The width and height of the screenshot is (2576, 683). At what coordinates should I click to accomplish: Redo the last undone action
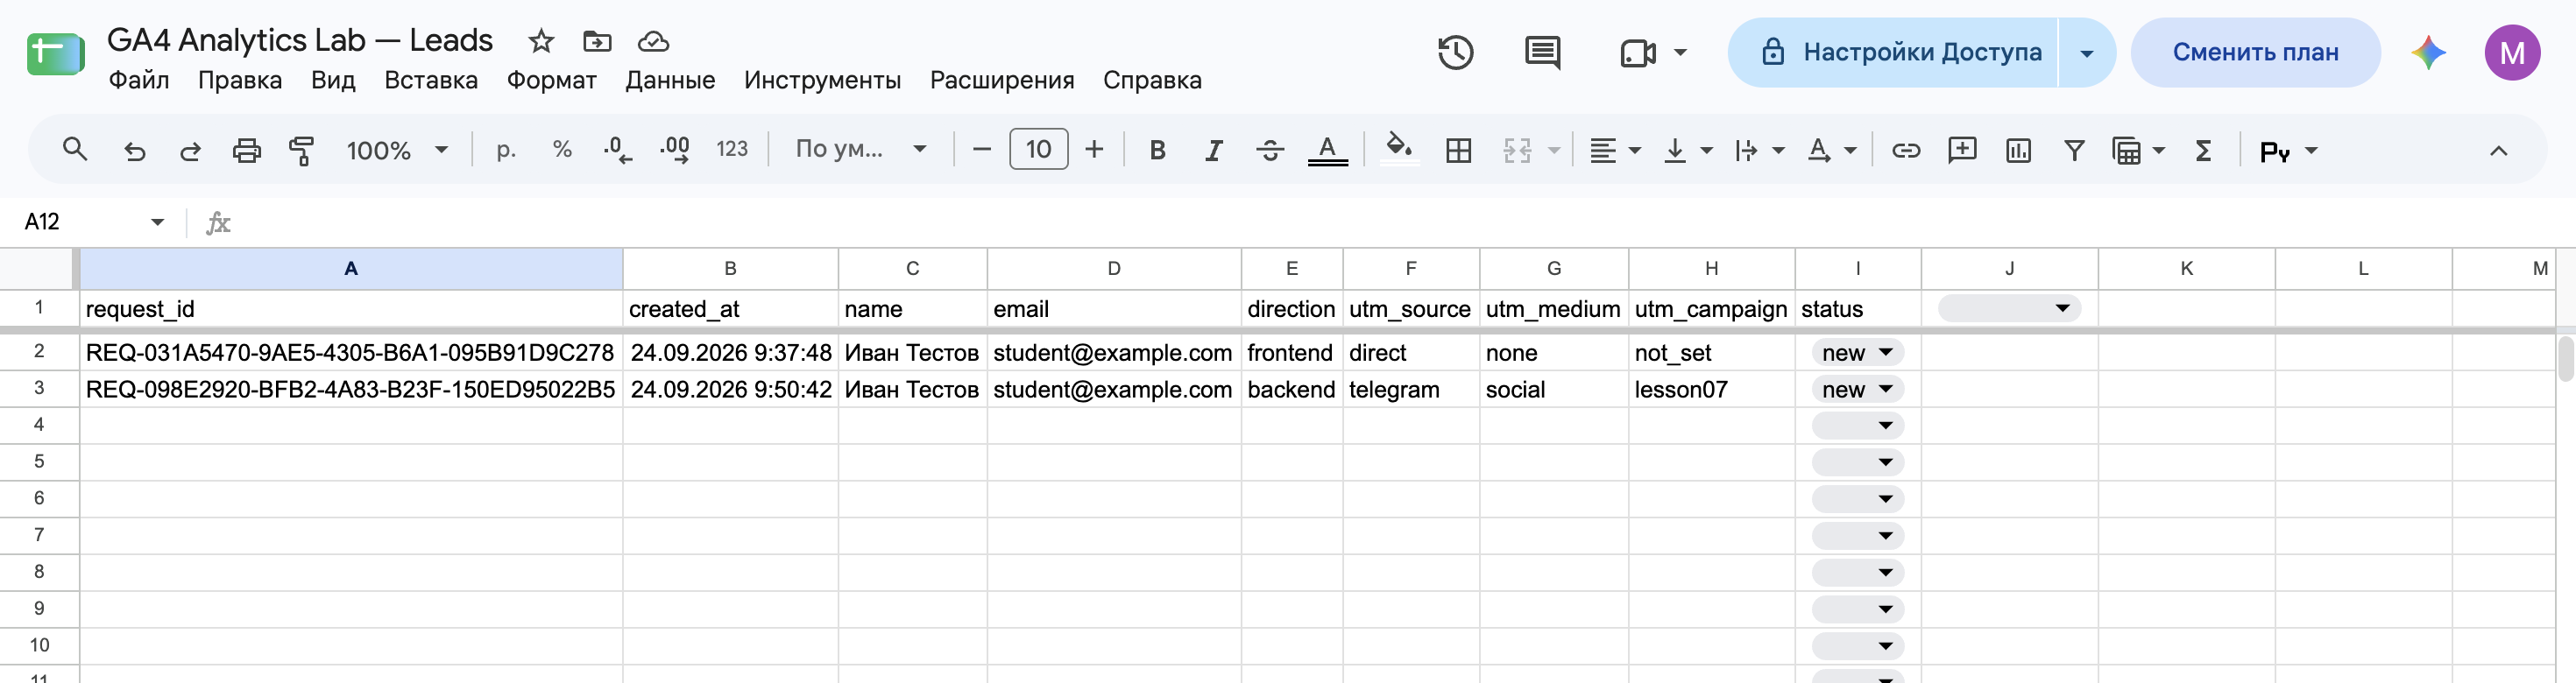click(x=190, y=151)
